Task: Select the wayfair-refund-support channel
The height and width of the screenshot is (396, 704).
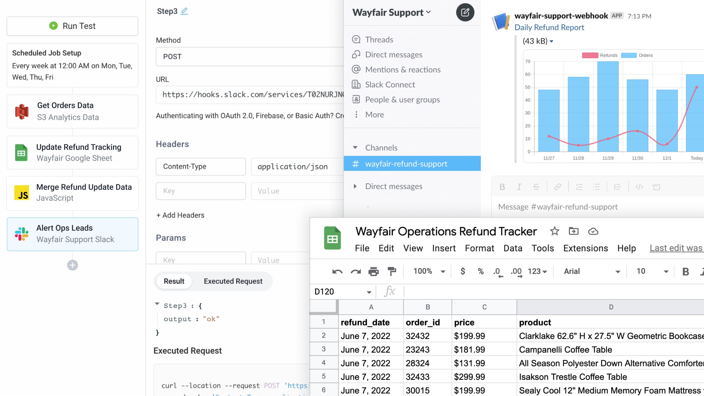Action: point(406,163)
